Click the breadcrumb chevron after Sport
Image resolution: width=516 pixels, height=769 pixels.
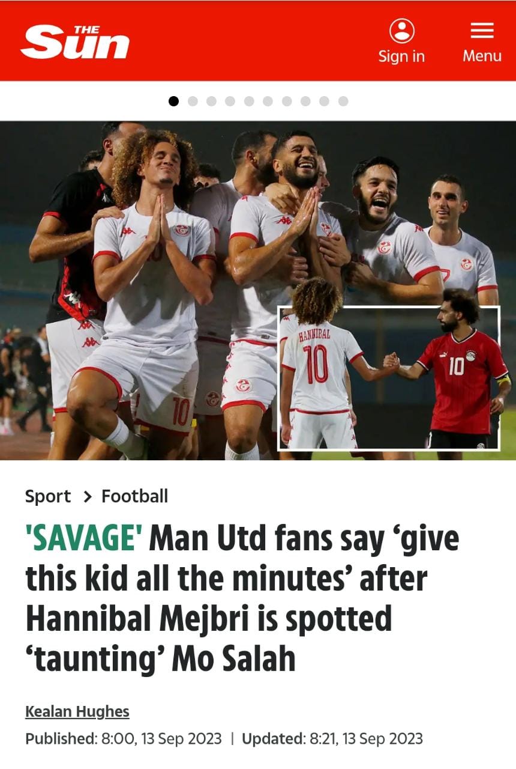click(88, 497)
